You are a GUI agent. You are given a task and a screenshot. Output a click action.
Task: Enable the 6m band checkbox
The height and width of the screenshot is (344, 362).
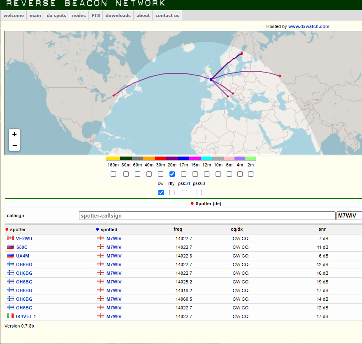coord(229,174)
